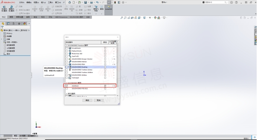The width and height of the screenshot is (257, 140).
Task: Uncheck the Autotrace active add-in checkbox
Action: click(x=67, y=86)
